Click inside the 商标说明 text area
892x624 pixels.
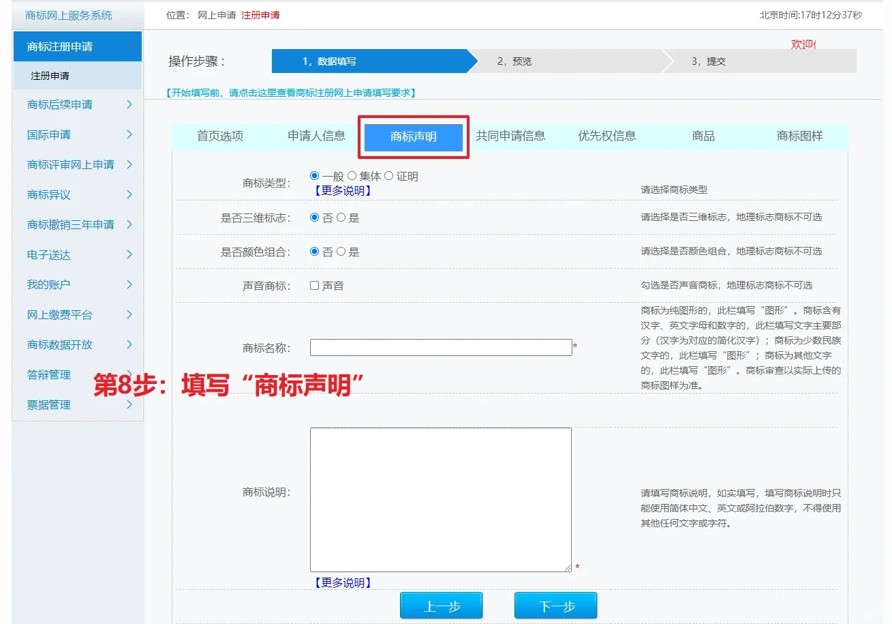coord(441,499)
